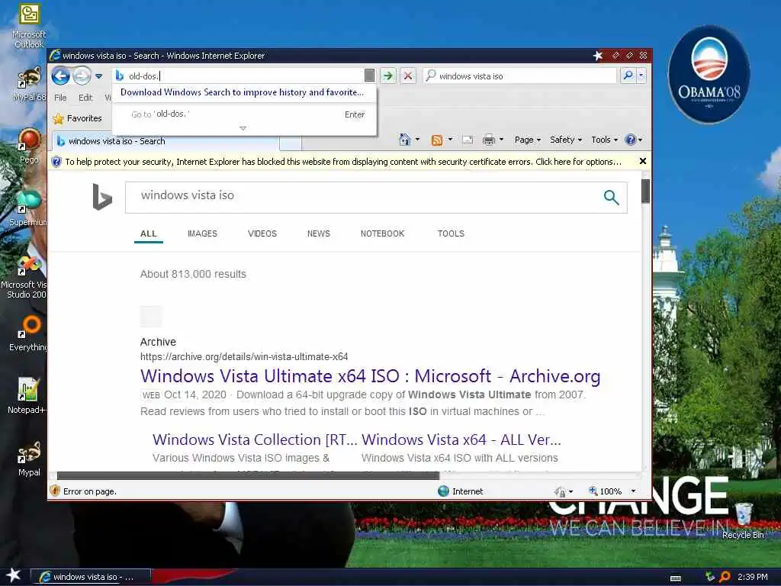Click the Home icon in command bar
Screen dimensions: 781x586
405,140
